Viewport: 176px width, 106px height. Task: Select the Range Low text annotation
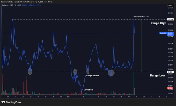(158, 75)
